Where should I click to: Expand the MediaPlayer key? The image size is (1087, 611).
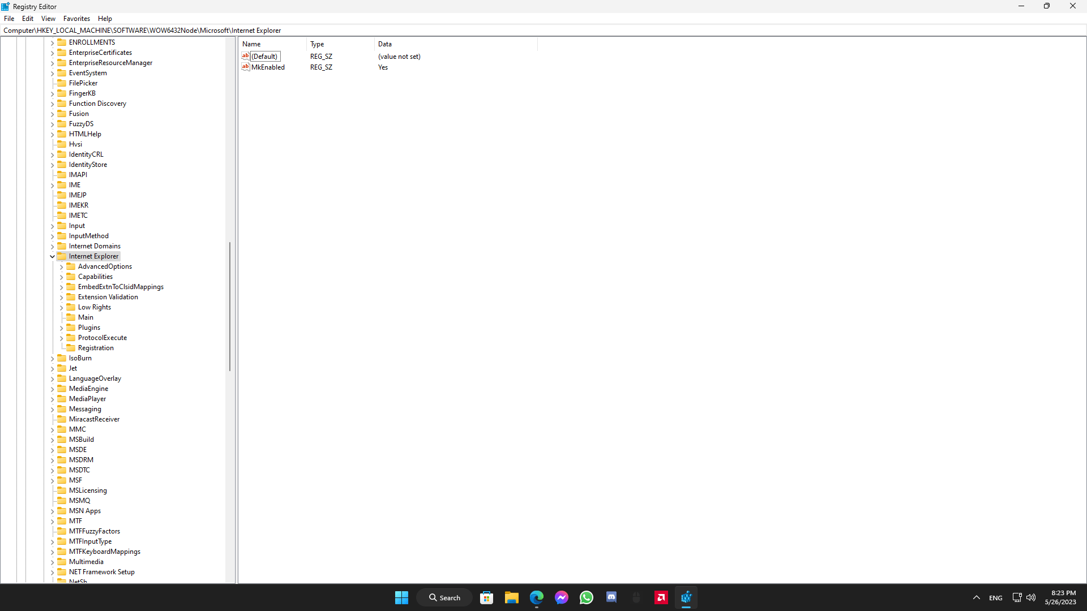[x=53, y=399]
